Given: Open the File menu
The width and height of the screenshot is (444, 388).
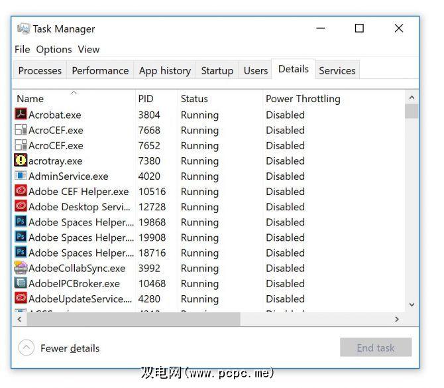Looking at the screenshot, I should 23,49.
